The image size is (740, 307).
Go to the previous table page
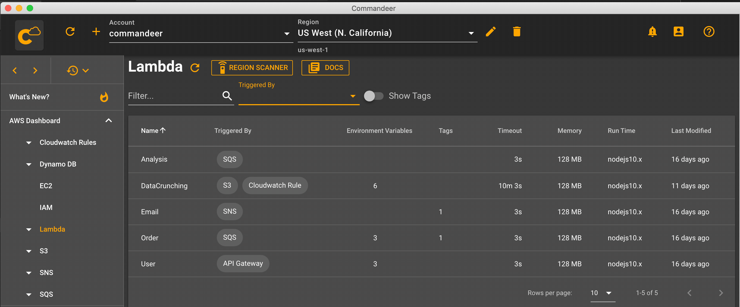(689, 293)
